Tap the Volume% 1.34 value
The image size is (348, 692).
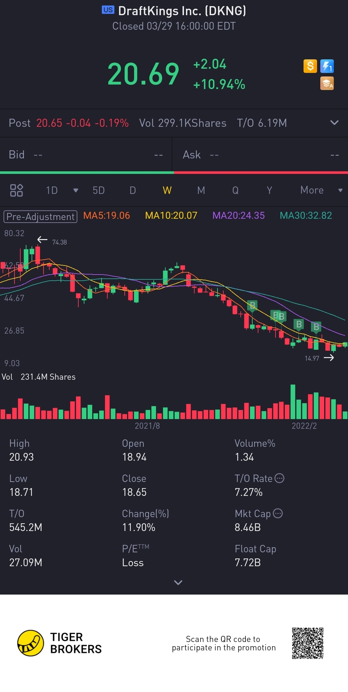click(x=245, y=457)
